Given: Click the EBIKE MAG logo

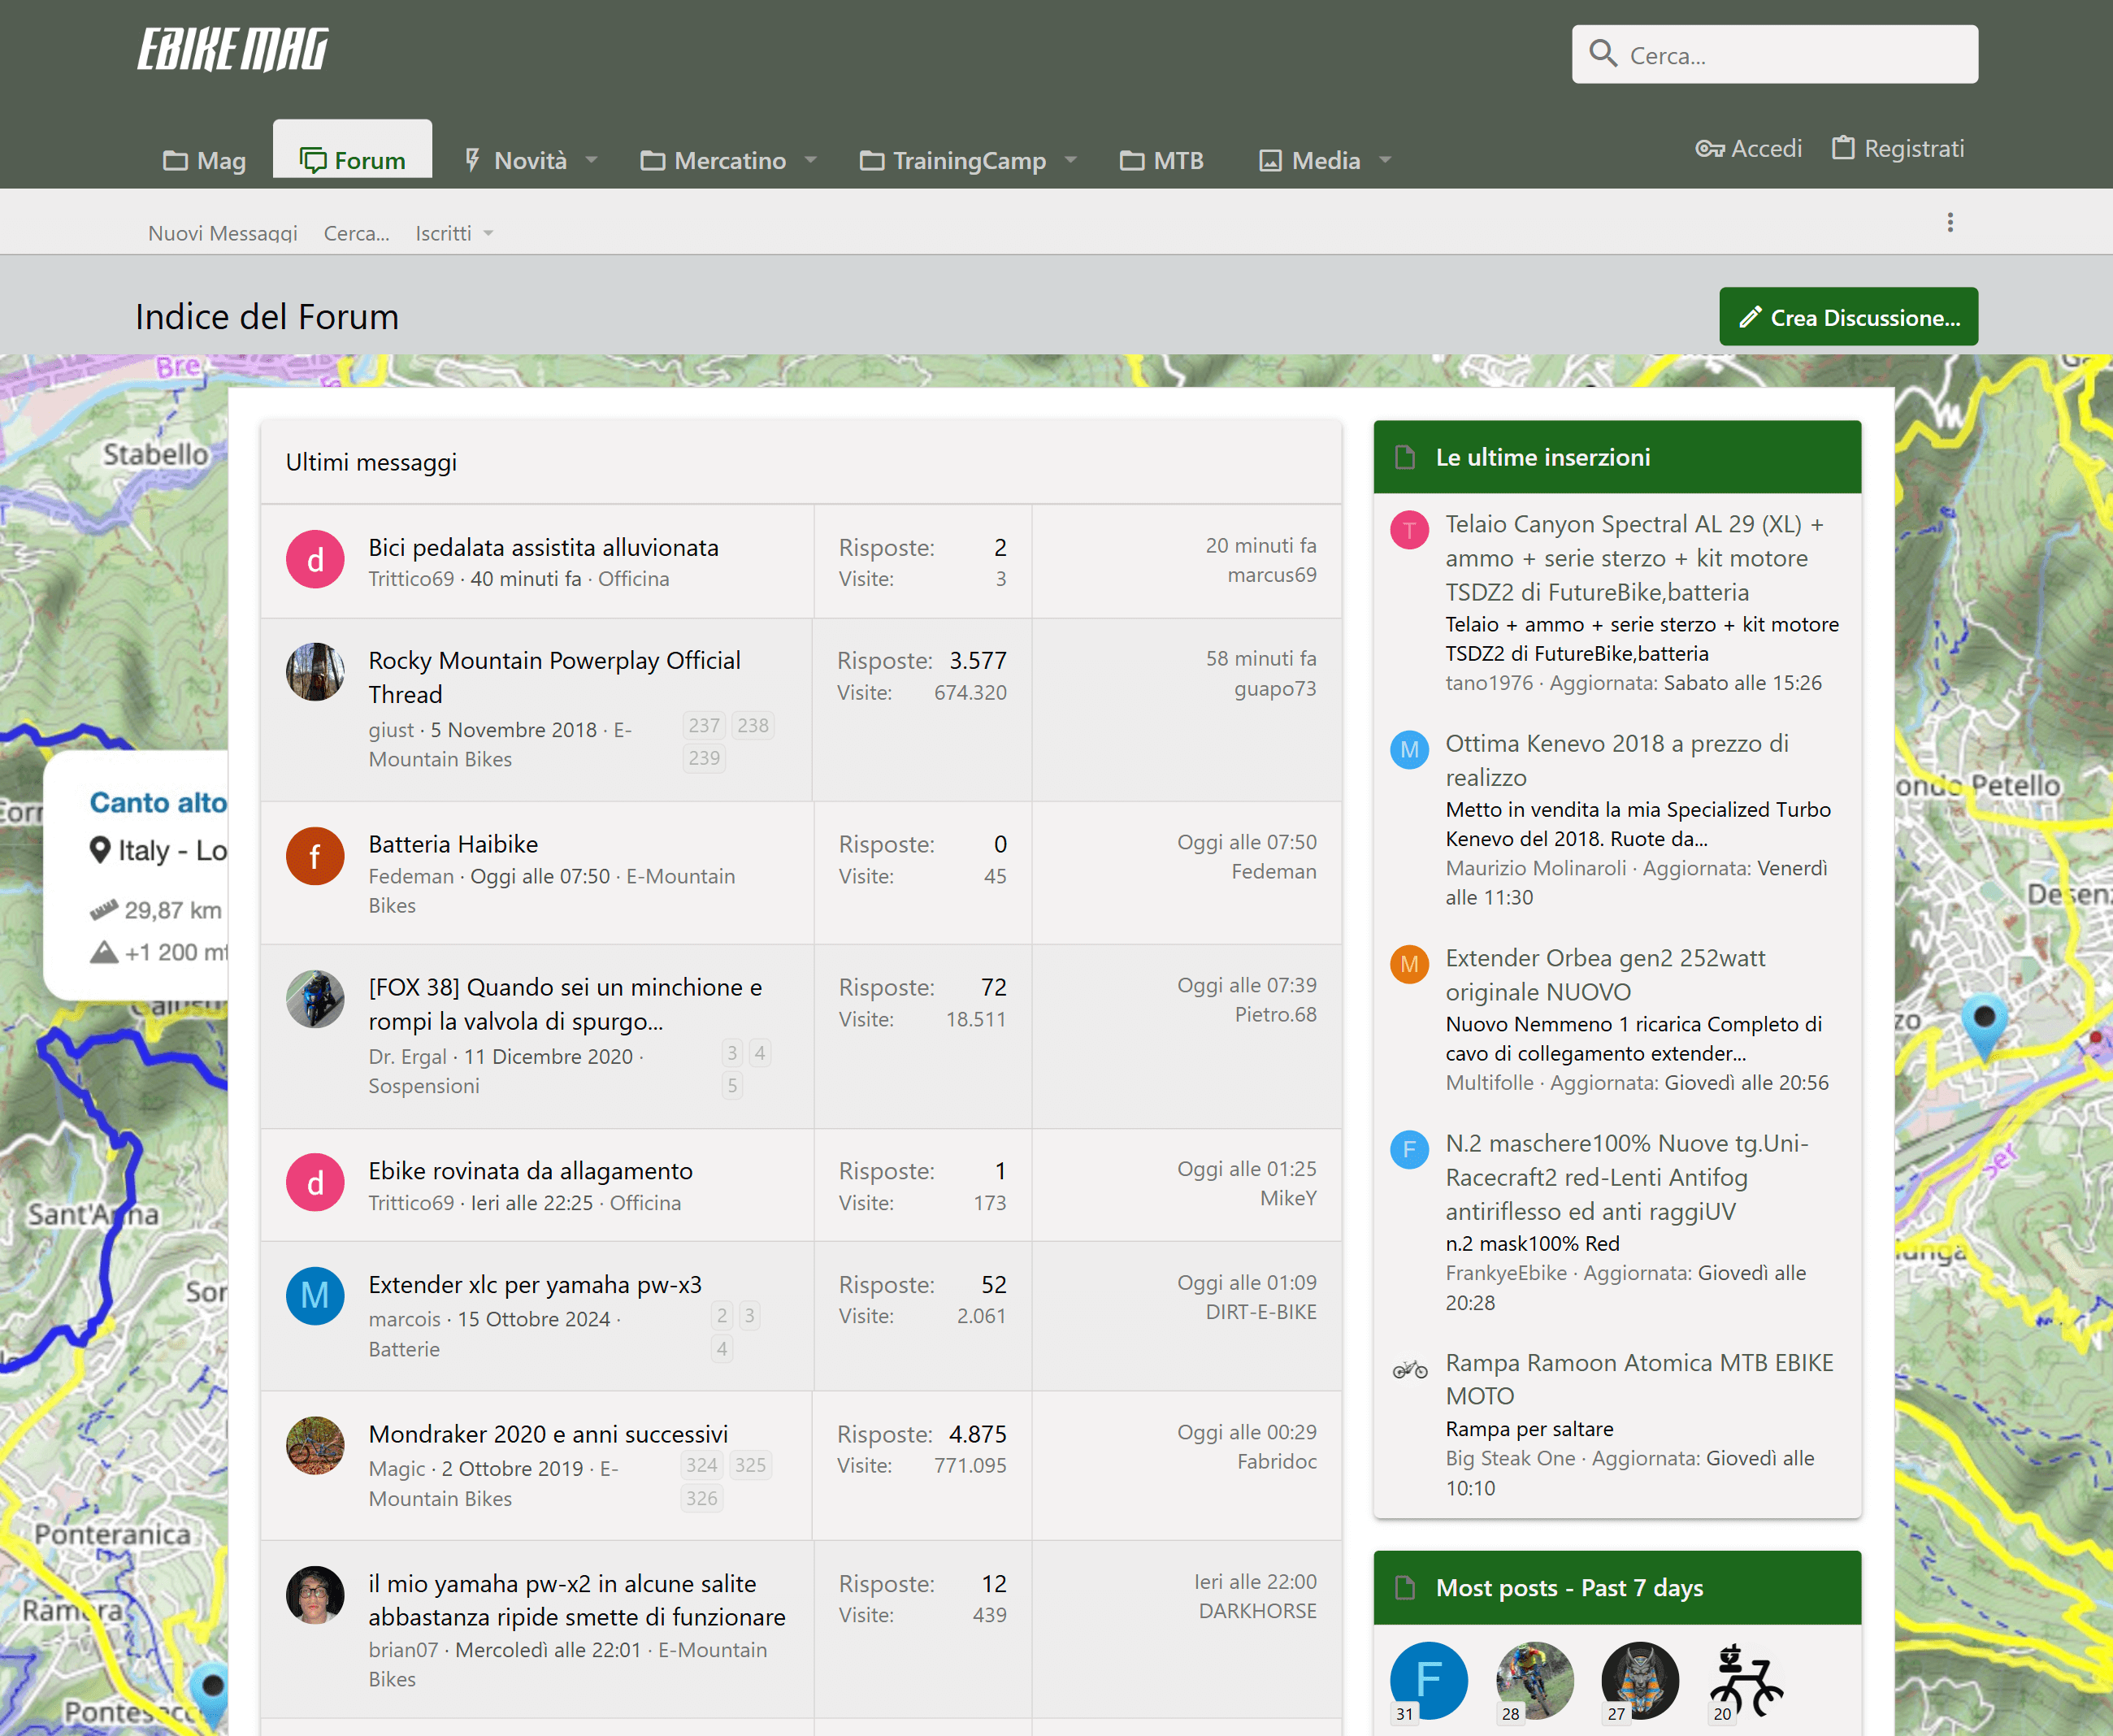Looking at the screenshot, I should 233,50.
